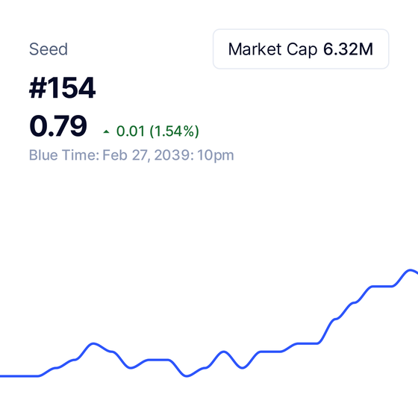The width and height of the screenshot is (418, 418).
Task: Click the 10pm time in the timestamp
Action: pos(216,155)
